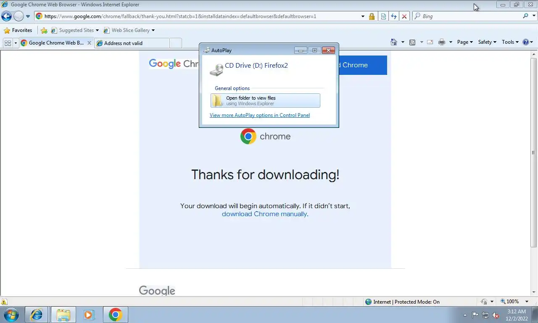Open the Safety menu

tap(487, 42)
